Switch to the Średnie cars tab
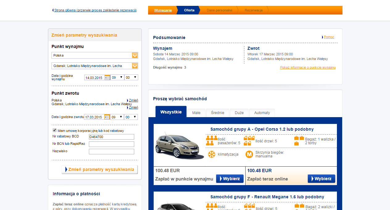Screen dimensions: 390x210 [x=218, y=113]
